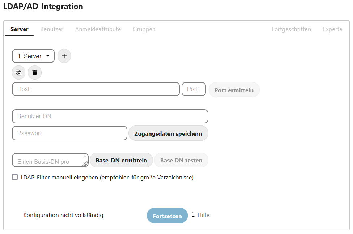
Task: Click into the Host input field
Action: [95, 89]
